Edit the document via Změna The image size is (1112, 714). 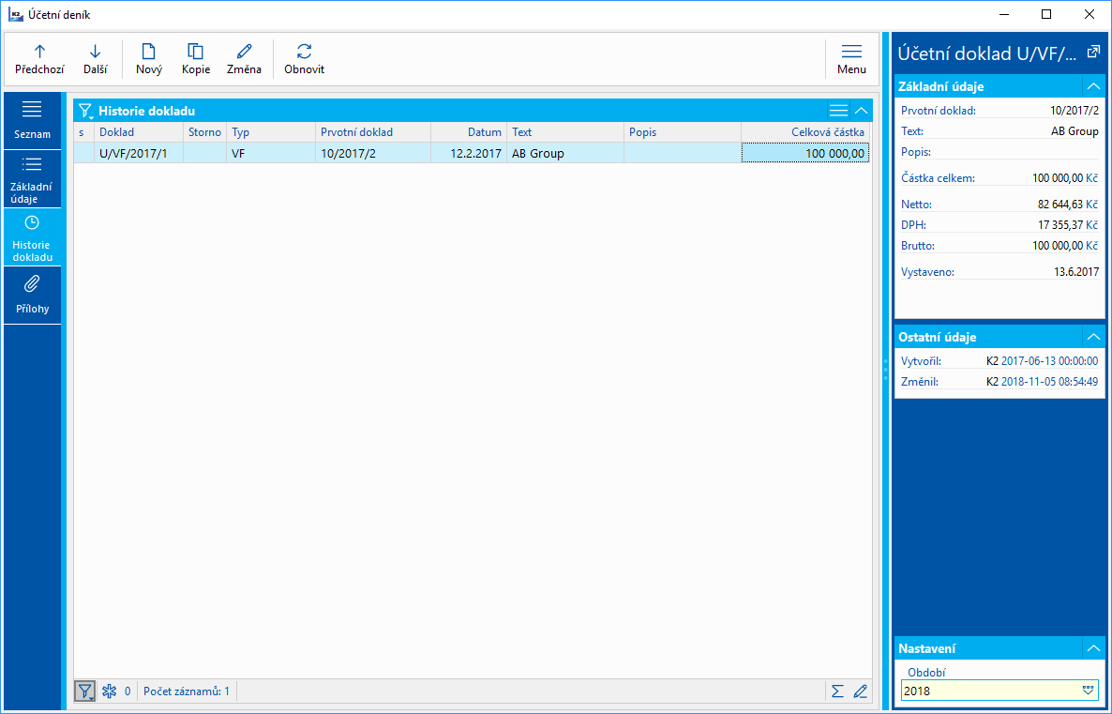click(x=244, y=59)
